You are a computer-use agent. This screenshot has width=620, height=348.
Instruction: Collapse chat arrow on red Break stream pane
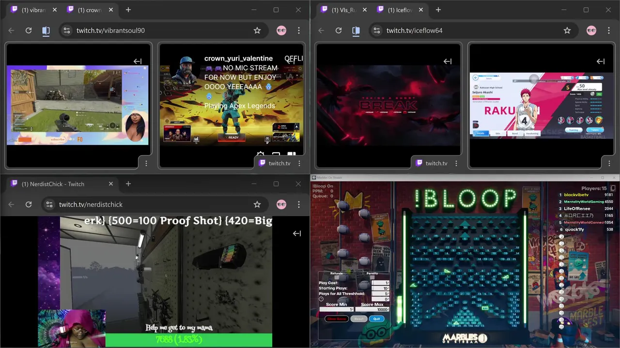click(x=448, y=61)
